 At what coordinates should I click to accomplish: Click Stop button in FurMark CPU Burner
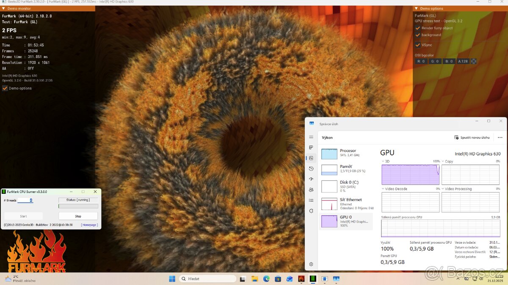pyautogui.click(x=78, y=216)
